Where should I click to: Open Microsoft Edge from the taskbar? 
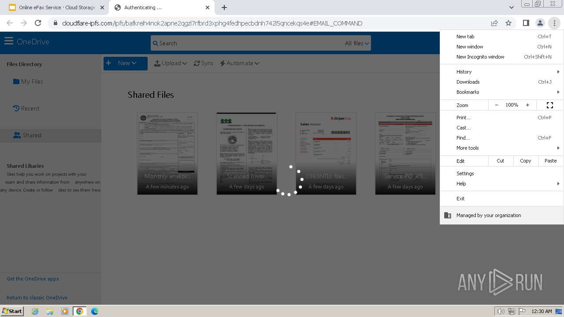(x=95, y=311)
